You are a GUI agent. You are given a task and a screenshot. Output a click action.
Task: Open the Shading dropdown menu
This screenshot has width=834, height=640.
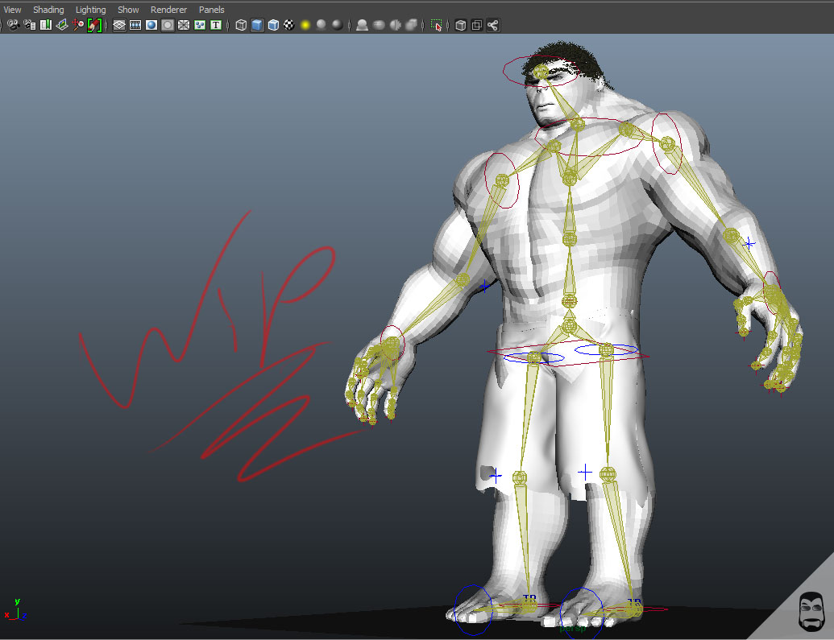click(x=48, y=10)
